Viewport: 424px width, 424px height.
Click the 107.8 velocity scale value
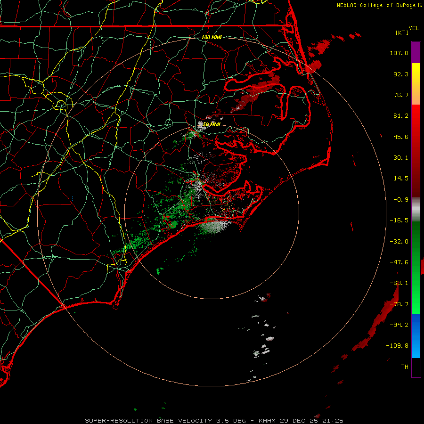(399, 53)
